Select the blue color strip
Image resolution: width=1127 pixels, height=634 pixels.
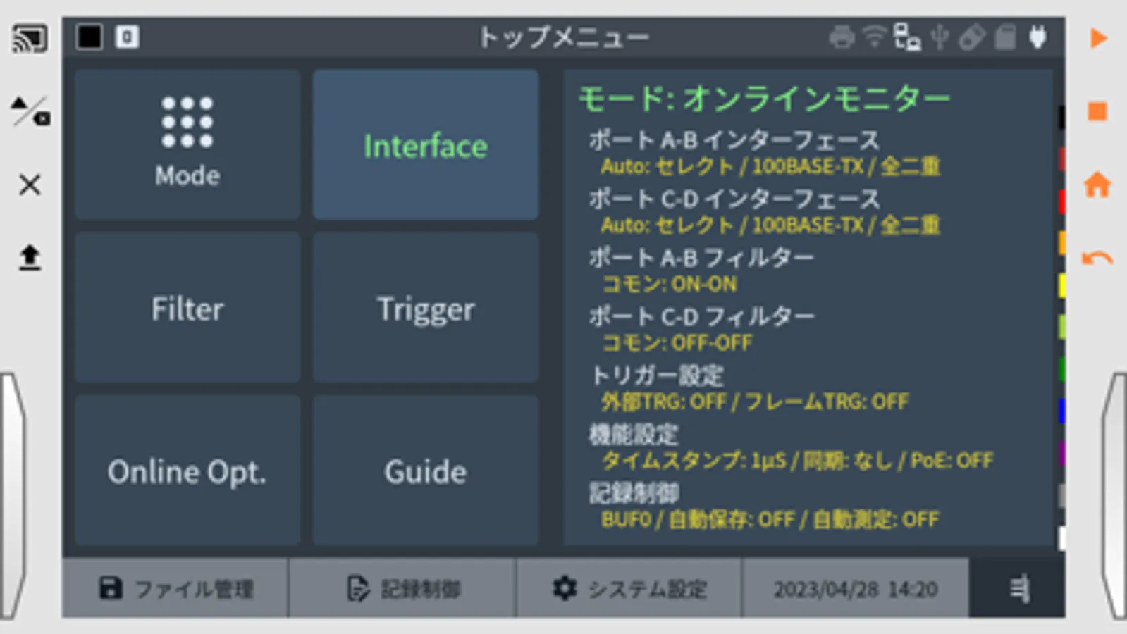tap(1061, 410)
